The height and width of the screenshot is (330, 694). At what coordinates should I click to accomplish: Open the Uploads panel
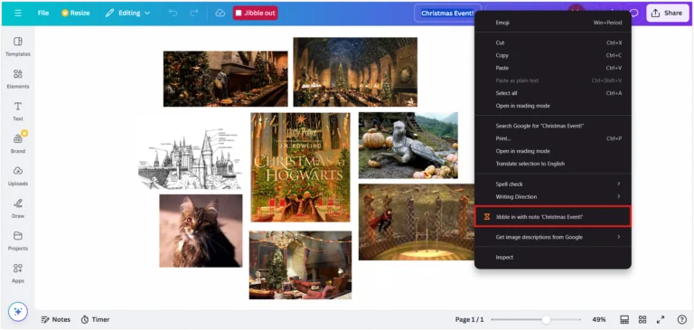pos(18,176)
